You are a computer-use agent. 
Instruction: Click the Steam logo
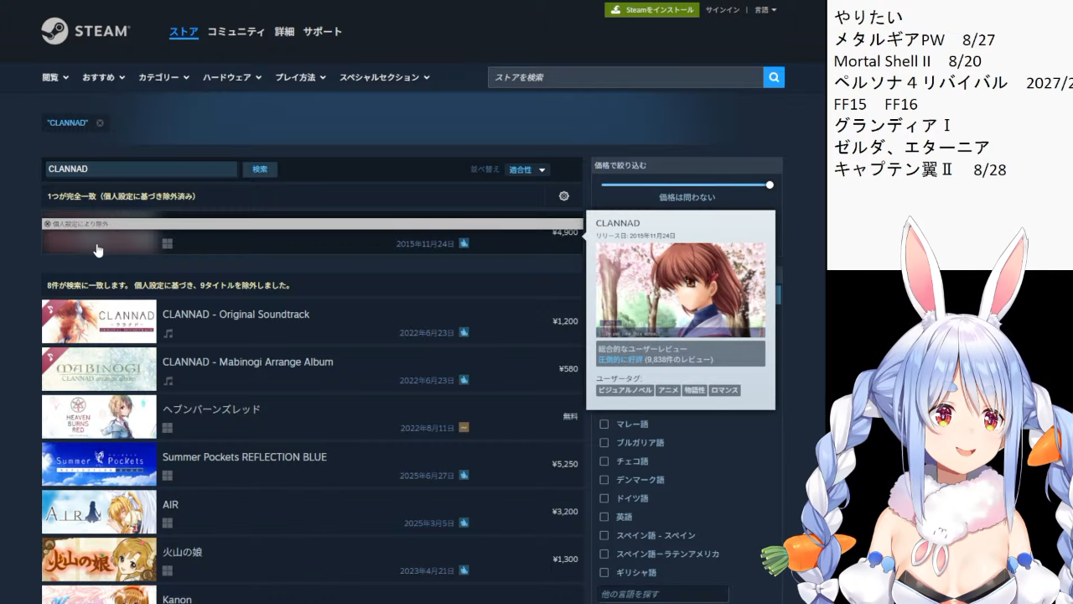(x=86, y=31)
